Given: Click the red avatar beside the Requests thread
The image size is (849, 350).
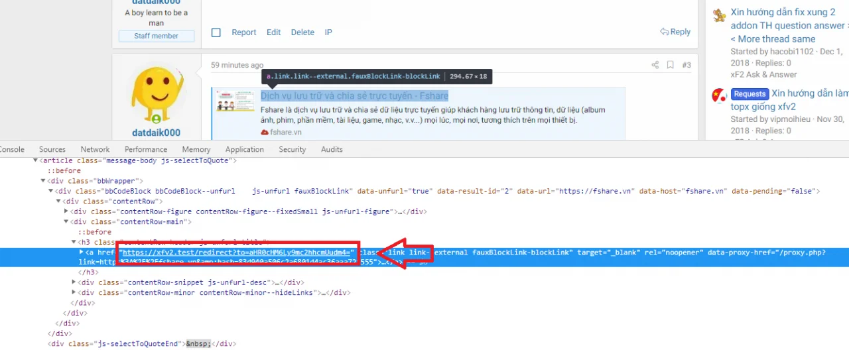Looking at the screenshot, I should tap(719, 96).
